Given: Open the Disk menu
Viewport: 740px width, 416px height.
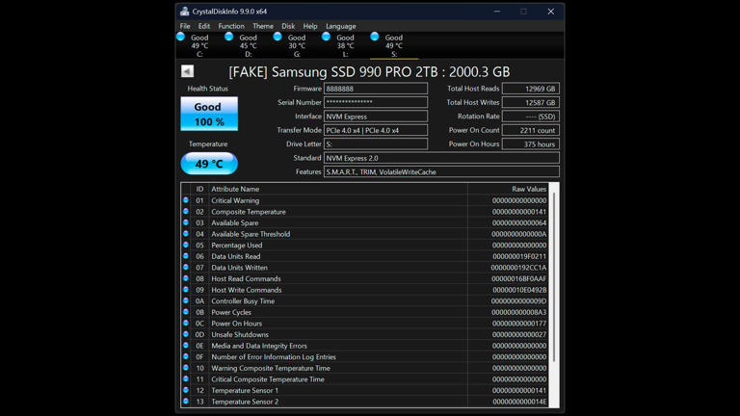Looking at the screenshot, I should tap(288, 26).
